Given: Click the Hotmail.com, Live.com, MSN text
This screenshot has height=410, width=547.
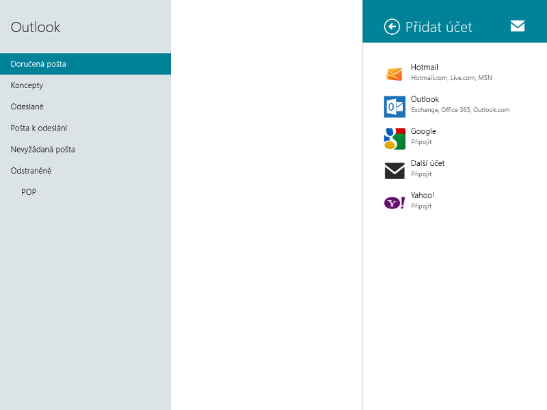Looking at the screenshot, I should [x=451, y=78].
